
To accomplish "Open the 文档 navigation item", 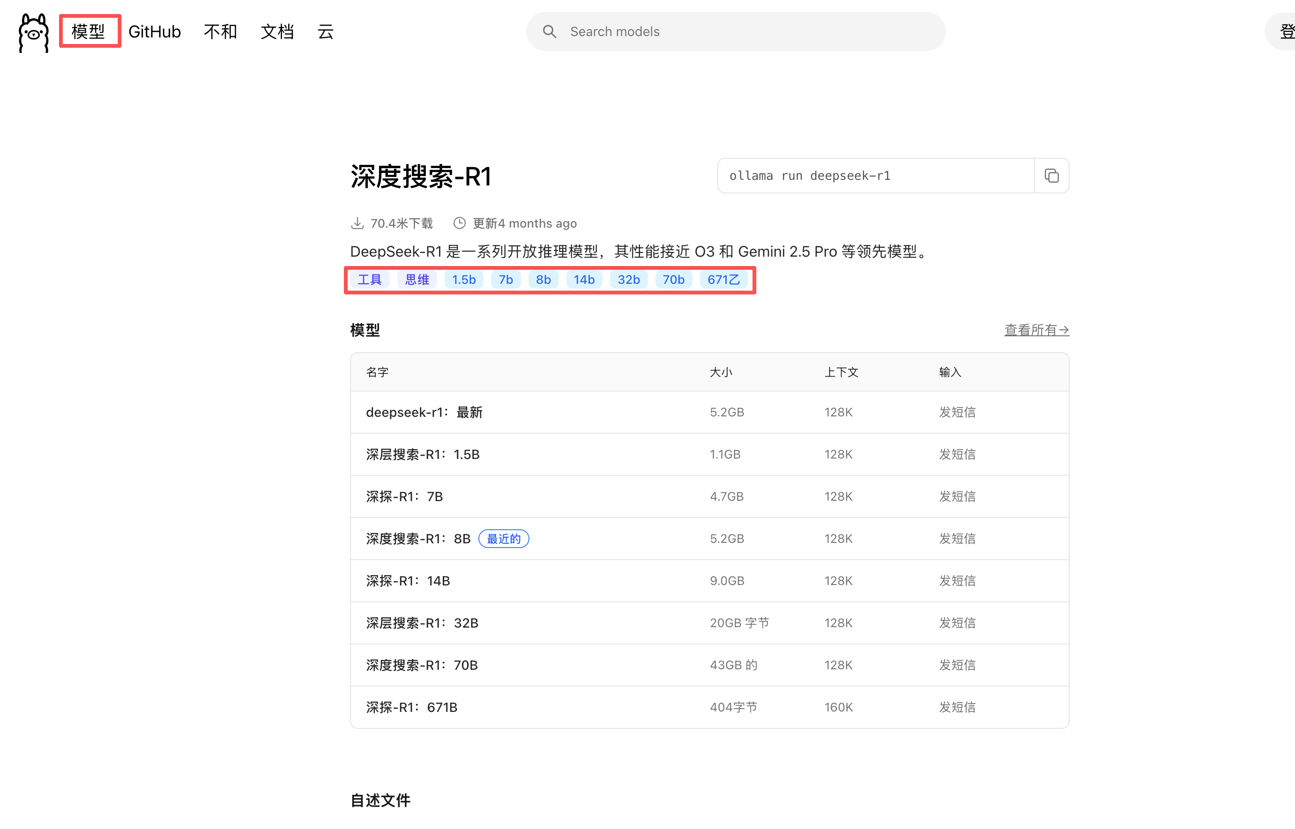I will point(277,32).
